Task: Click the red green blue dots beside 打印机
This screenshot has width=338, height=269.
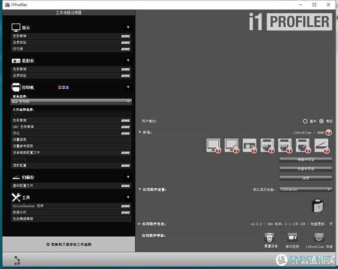Action: point(64,87)
